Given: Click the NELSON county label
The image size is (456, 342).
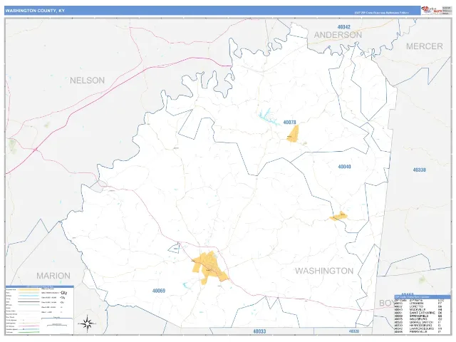Looking at the screenshot, I should click(x=87, y=81).
